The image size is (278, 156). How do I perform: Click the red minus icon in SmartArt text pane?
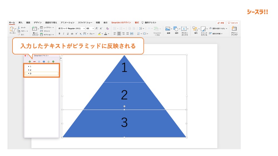point(34,62)
